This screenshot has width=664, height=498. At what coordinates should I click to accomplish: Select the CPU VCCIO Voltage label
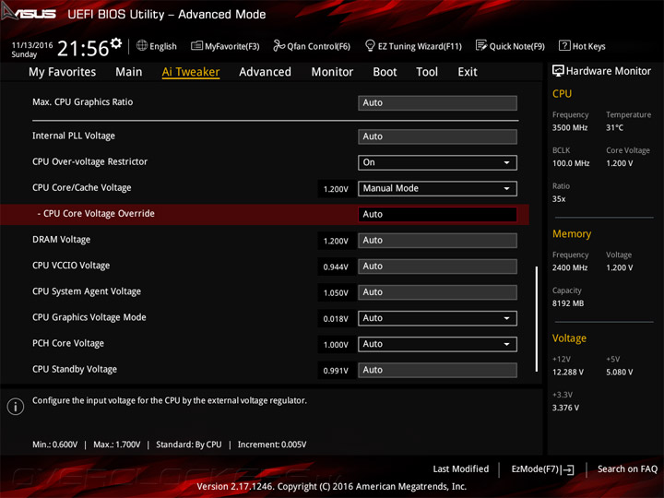pos(71,266)
